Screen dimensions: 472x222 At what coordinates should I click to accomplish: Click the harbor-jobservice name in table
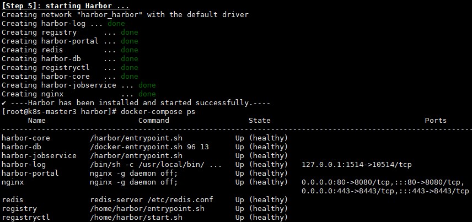click(x=39, y=156)
